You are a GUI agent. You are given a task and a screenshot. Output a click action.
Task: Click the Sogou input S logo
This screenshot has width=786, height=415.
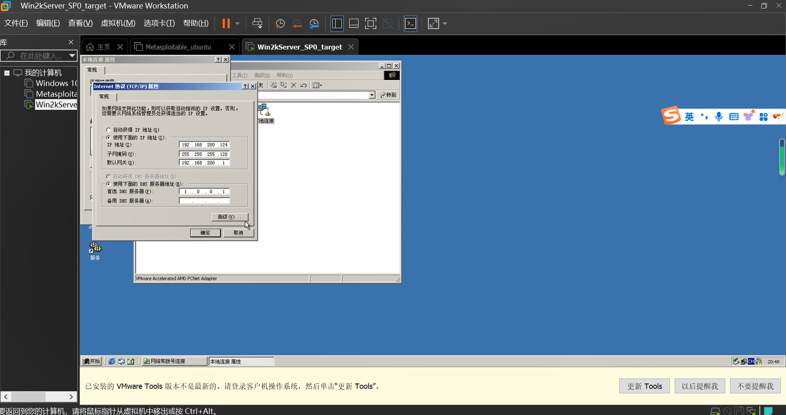[x=671, y=116]
